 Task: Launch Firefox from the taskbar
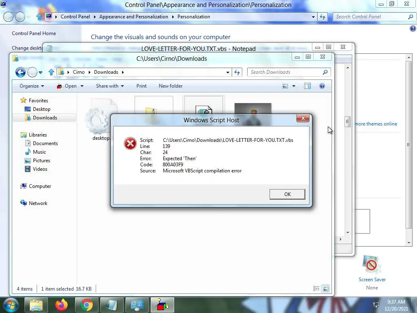pyautogui.click(x=61, y=305)
